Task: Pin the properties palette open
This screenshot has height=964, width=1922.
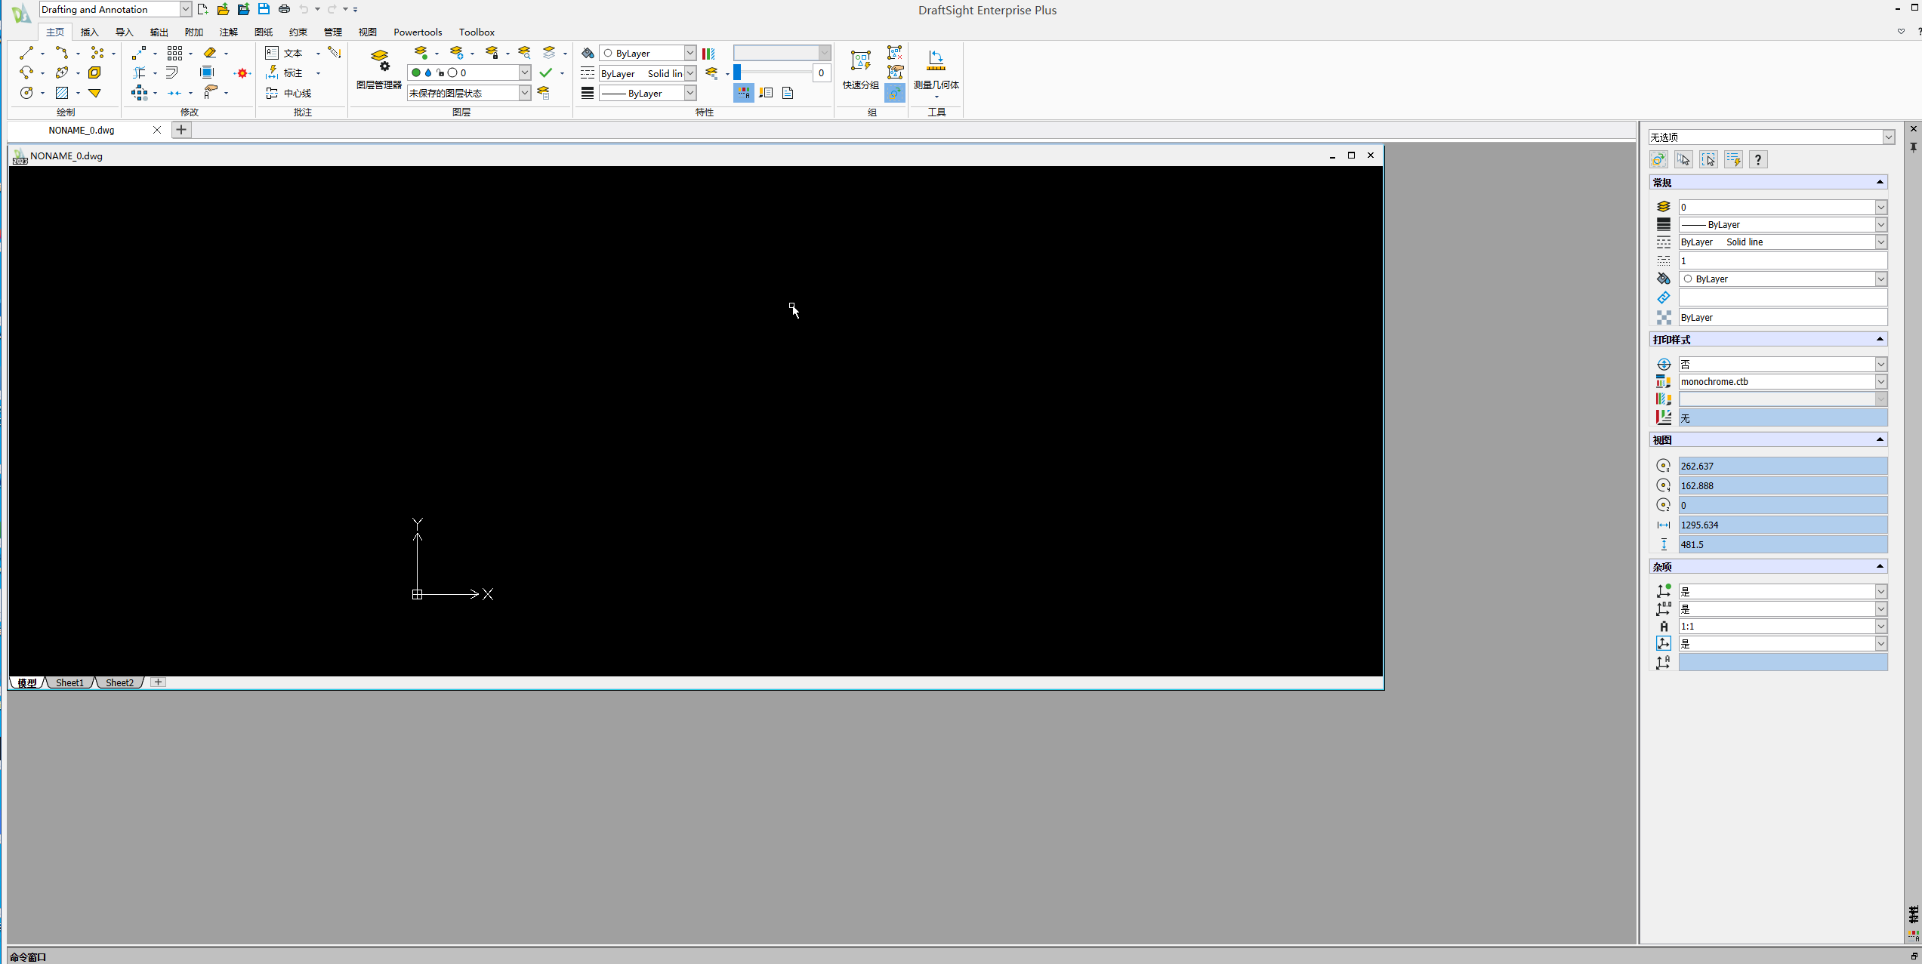Action: pyautogui.click(x=1912, y=148)
